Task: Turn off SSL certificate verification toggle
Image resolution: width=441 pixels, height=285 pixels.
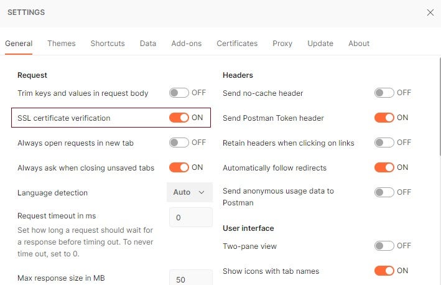Action: (x=179, y=118)
